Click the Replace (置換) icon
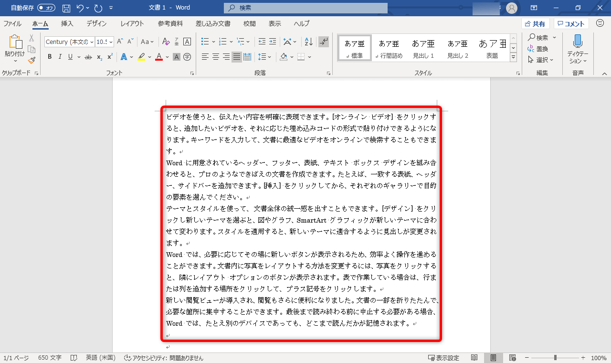Viewport: 611px width, 363px height. (538, 49)
